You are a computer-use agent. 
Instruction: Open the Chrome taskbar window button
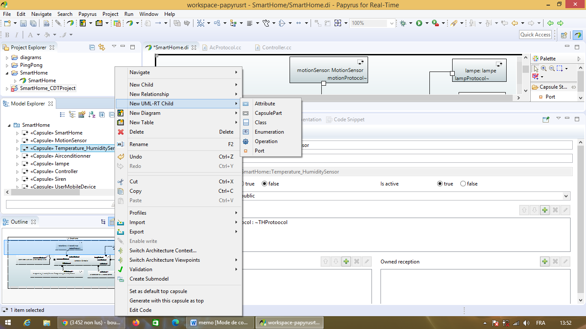(92, 323)
